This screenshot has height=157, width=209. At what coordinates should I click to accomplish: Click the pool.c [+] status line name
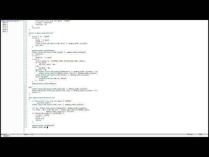[29, 134]
